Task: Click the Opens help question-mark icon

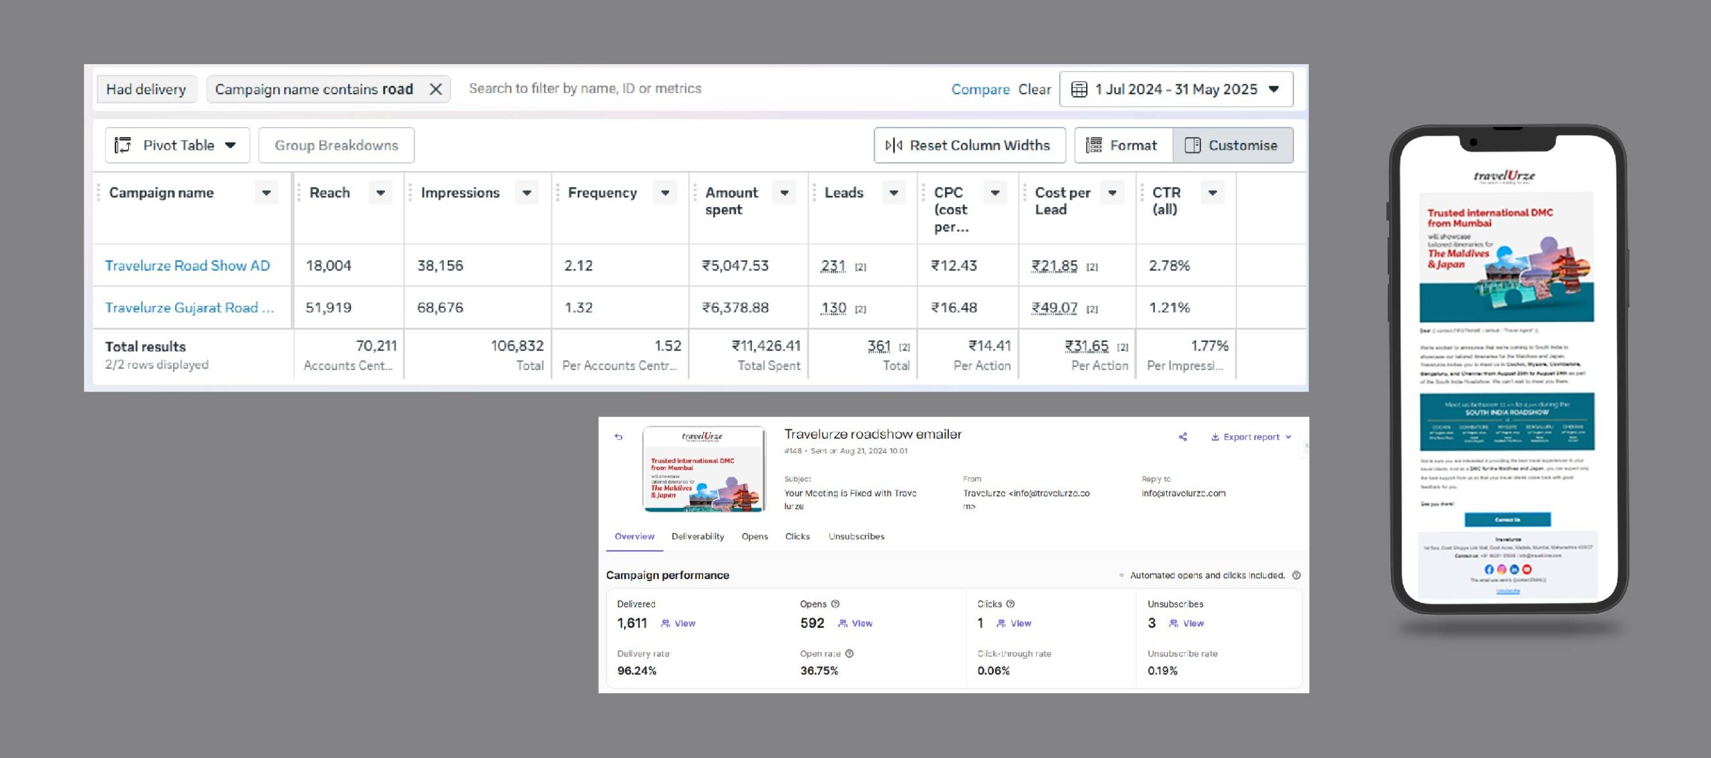Action: [x=835, y=604]
